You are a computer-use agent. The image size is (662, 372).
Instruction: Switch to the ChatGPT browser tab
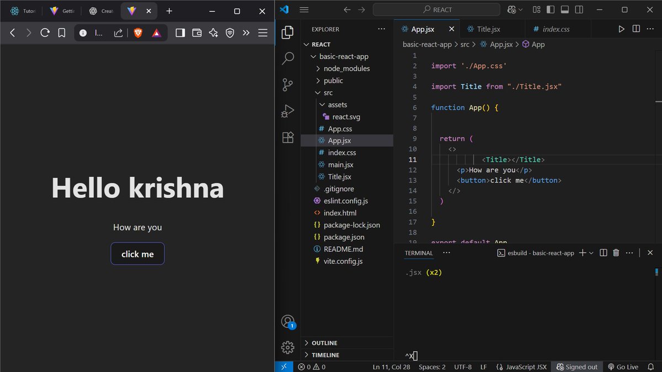pyautogui.click(x=100, y=11)
